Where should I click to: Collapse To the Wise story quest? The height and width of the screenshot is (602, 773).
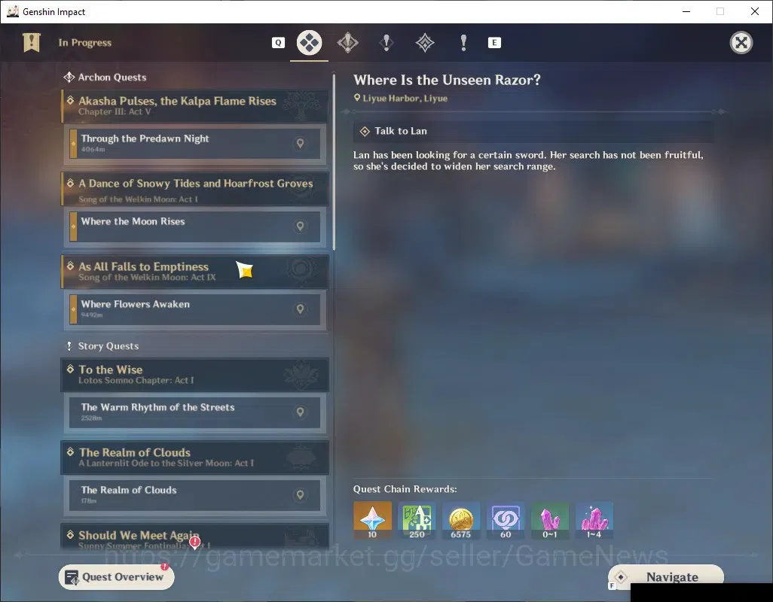[x=194, y=375]
